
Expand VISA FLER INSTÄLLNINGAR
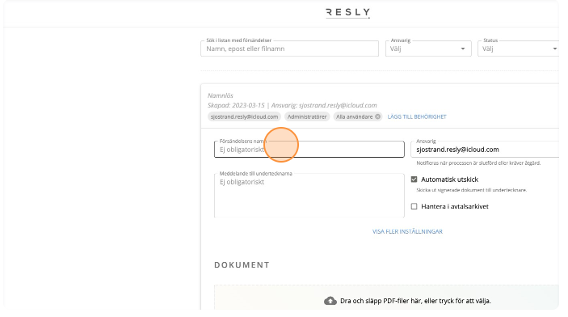point(407,231)
